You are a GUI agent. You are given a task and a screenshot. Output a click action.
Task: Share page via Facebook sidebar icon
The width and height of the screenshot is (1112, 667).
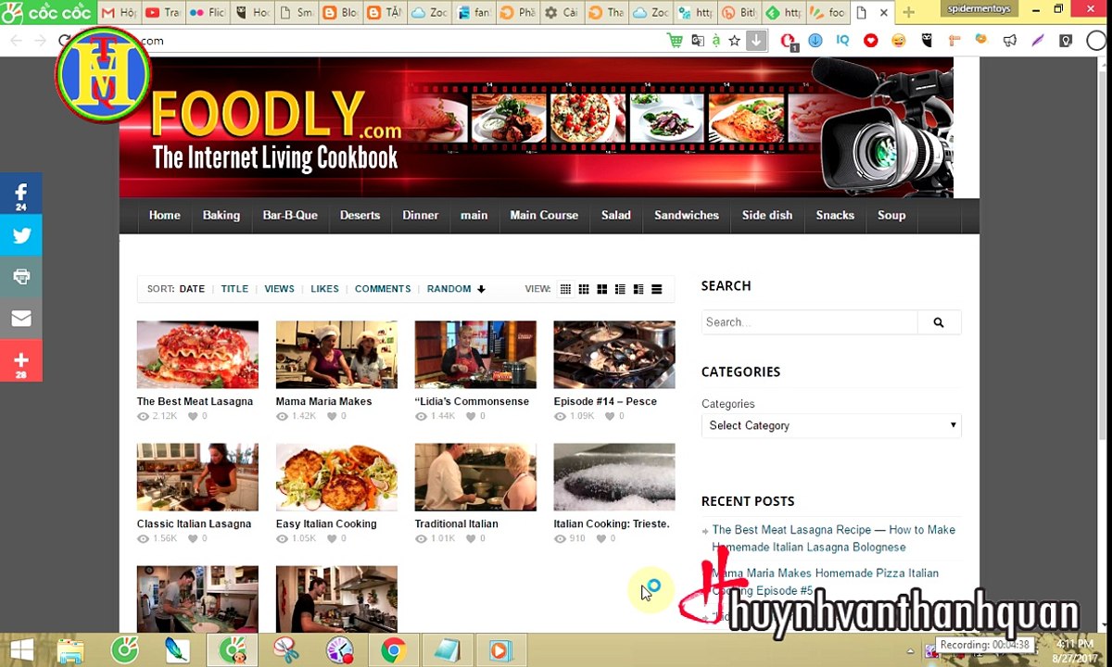coord(20,194)
